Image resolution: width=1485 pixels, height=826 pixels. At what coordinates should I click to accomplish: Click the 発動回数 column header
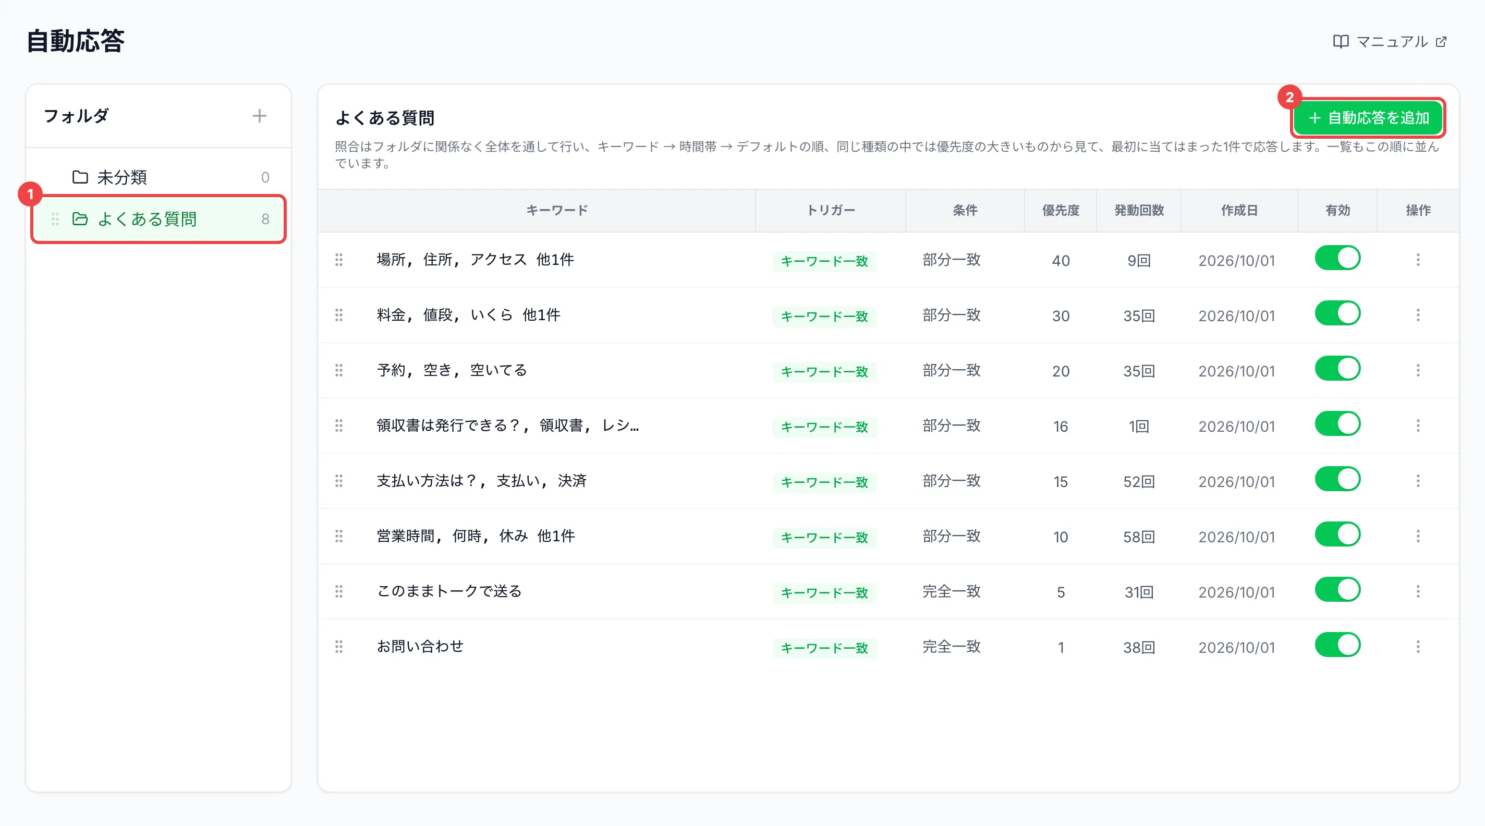[1139, 210]
